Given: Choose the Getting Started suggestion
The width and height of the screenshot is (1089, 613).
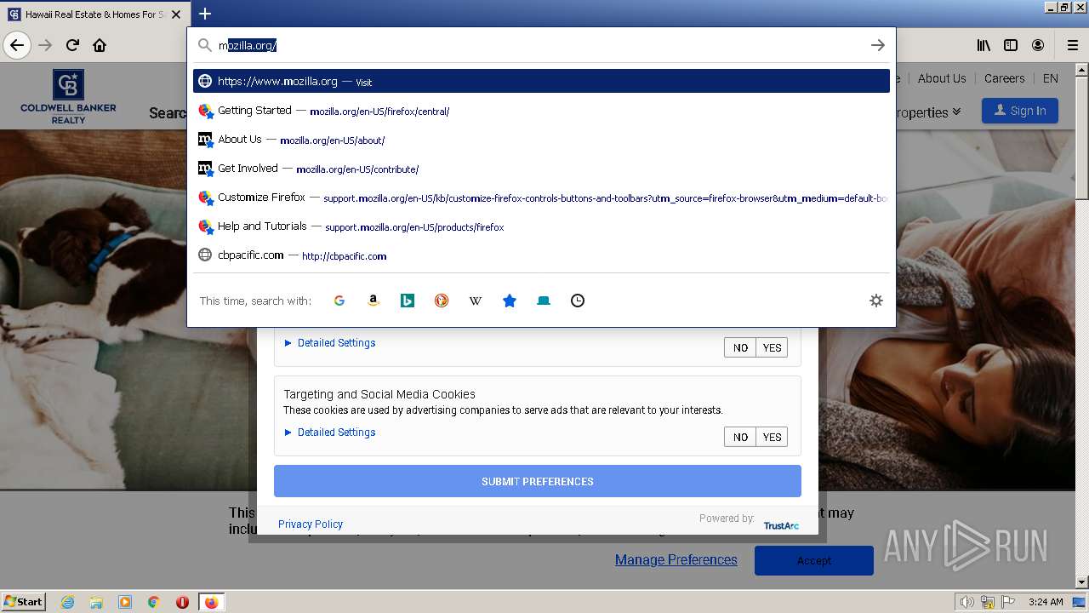Looking at the screenshot, I should (x=541, y=111).
